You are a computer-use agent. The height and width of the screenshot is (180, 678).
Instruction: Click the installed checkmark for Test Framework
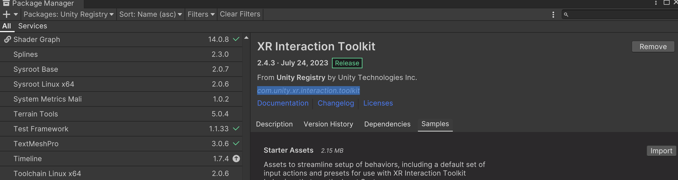(236, 128)
